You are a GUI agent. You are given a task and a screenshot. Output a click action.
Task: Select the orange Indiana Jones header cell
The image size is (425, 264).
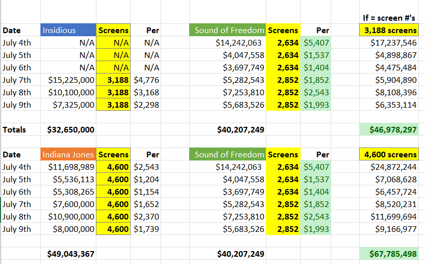tap(68, 154)
